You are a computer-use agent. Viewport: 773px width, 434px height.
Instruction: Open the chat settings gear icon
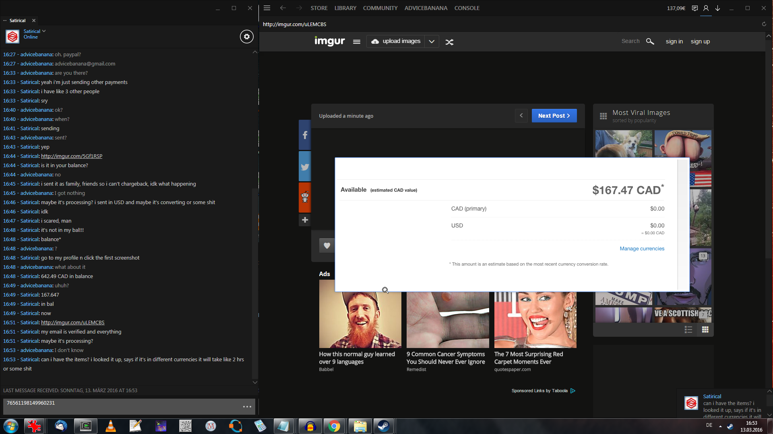(x=247, y=37)
